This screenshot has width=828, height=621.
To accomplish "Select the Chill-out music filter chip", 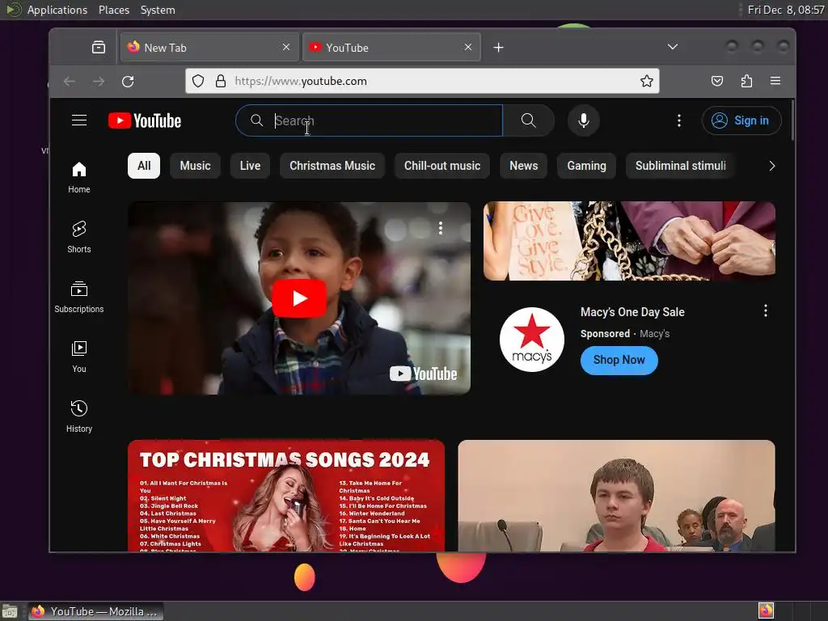I will click(x=442, y=166).
